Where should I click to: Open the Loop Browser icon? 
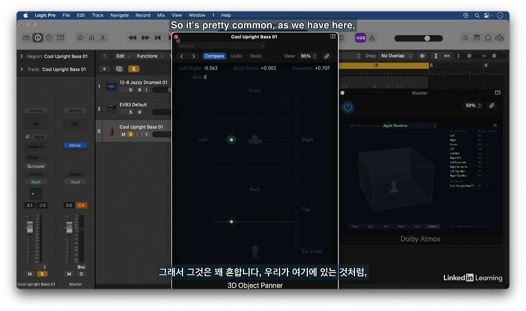tap(488, 37)
